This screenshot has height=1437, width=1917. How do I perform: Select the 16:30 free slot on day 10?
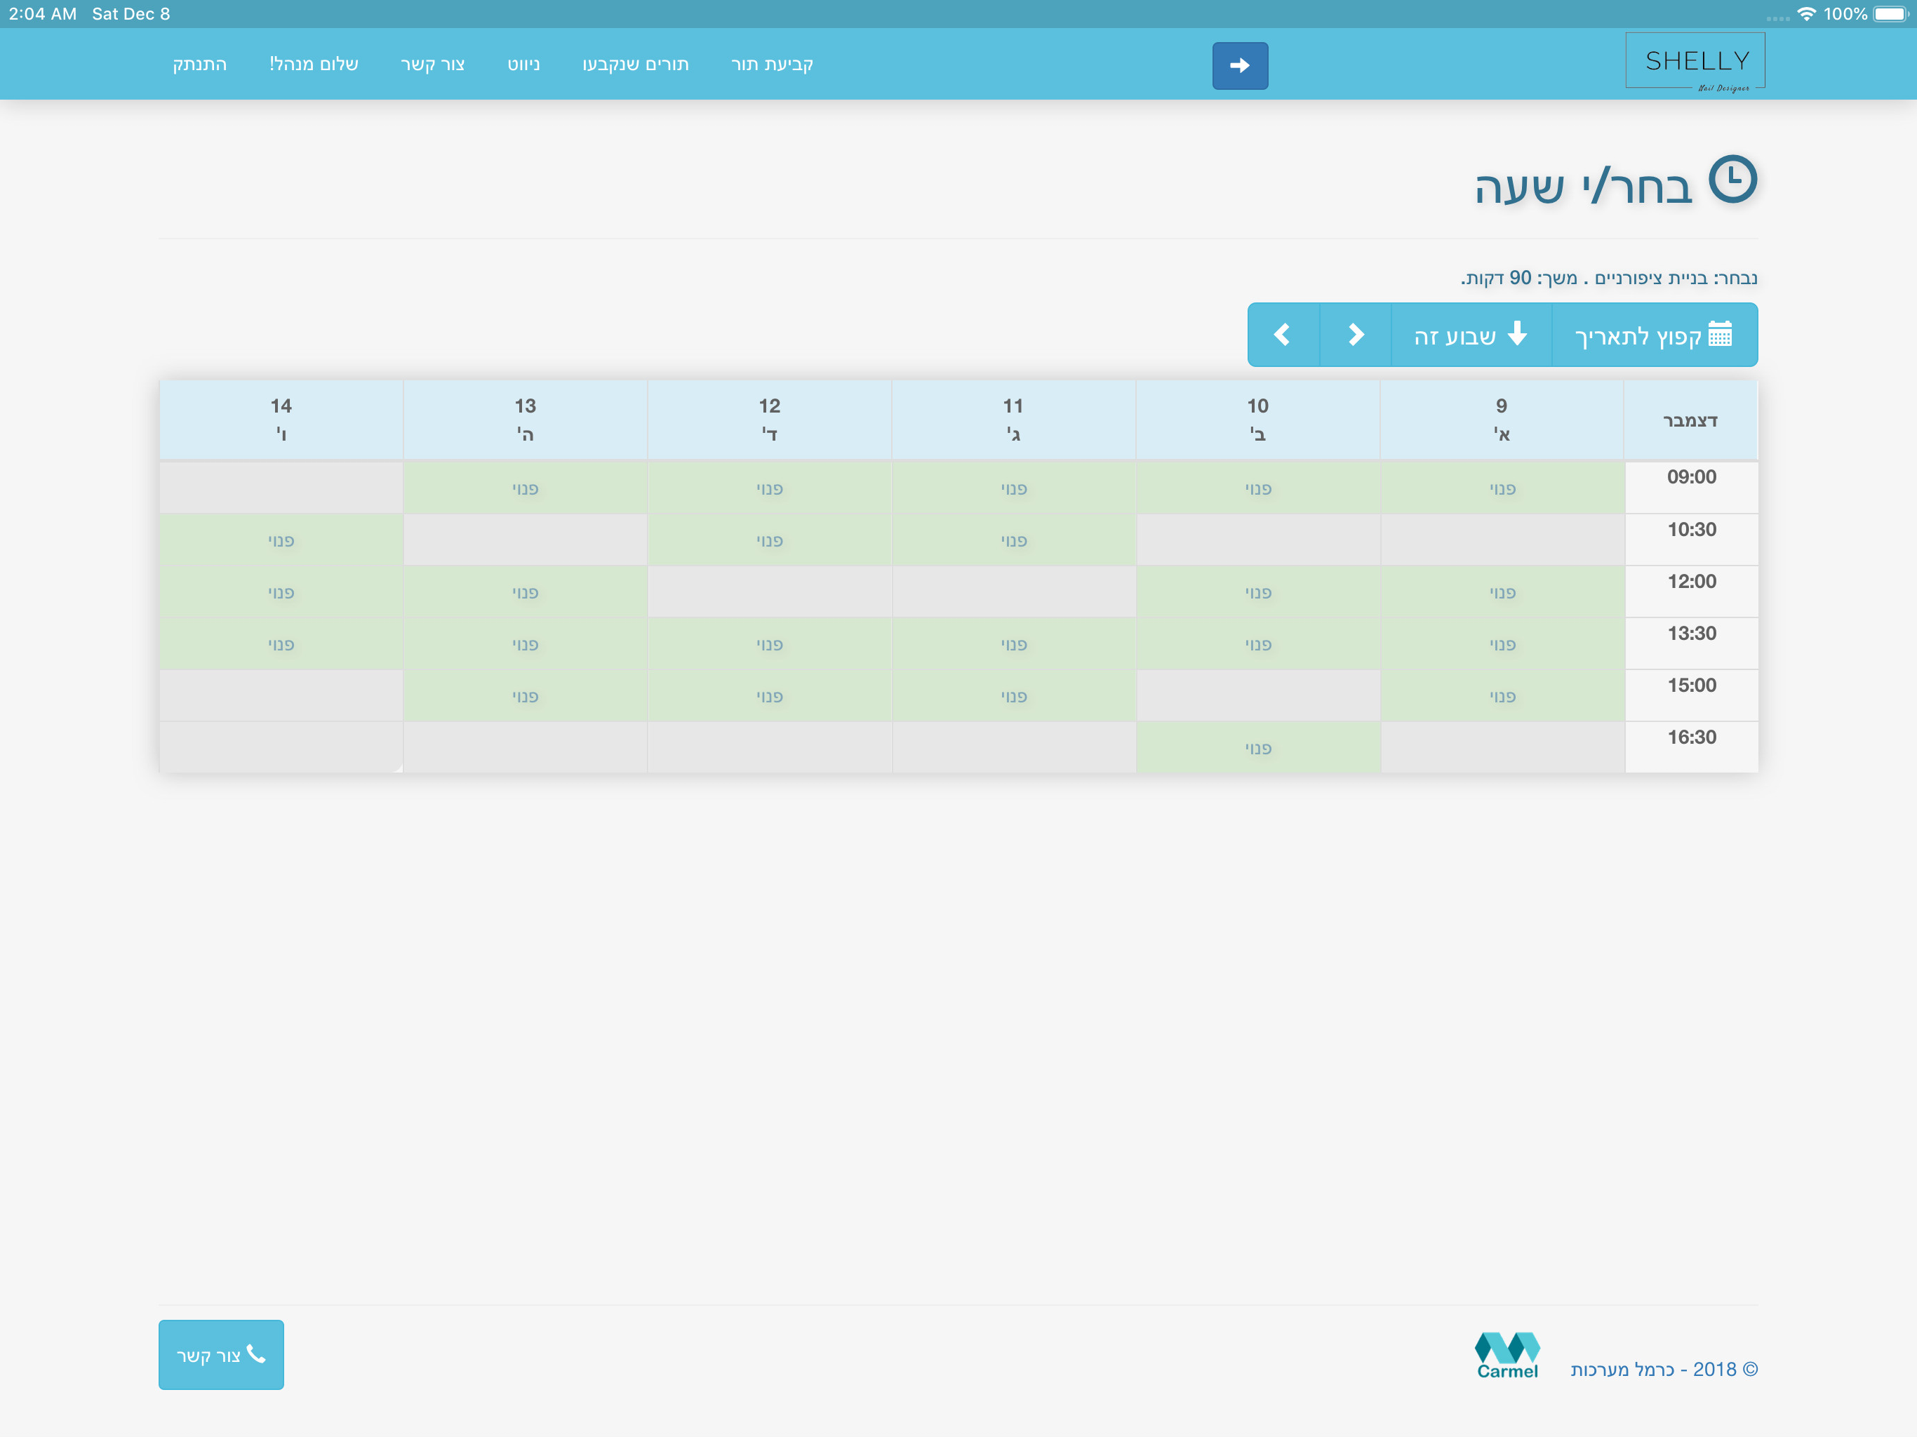point(1257,748)
